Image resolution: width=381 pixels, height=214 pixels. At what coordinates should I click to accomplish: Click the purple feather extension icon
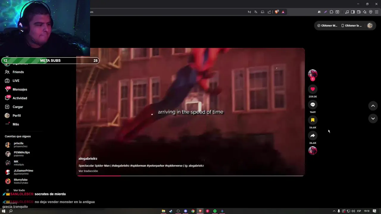325,12
